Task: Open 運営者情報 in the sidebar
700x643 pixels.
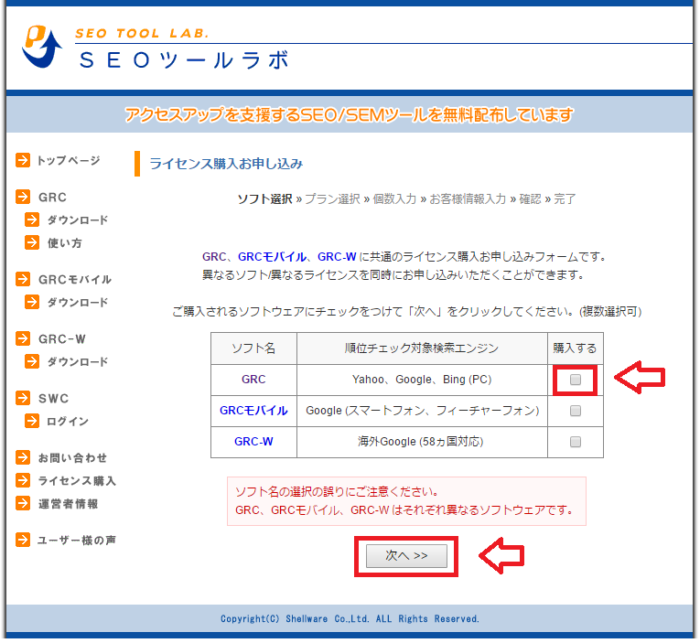Action: pyautogui.click(x=68, y=504)
